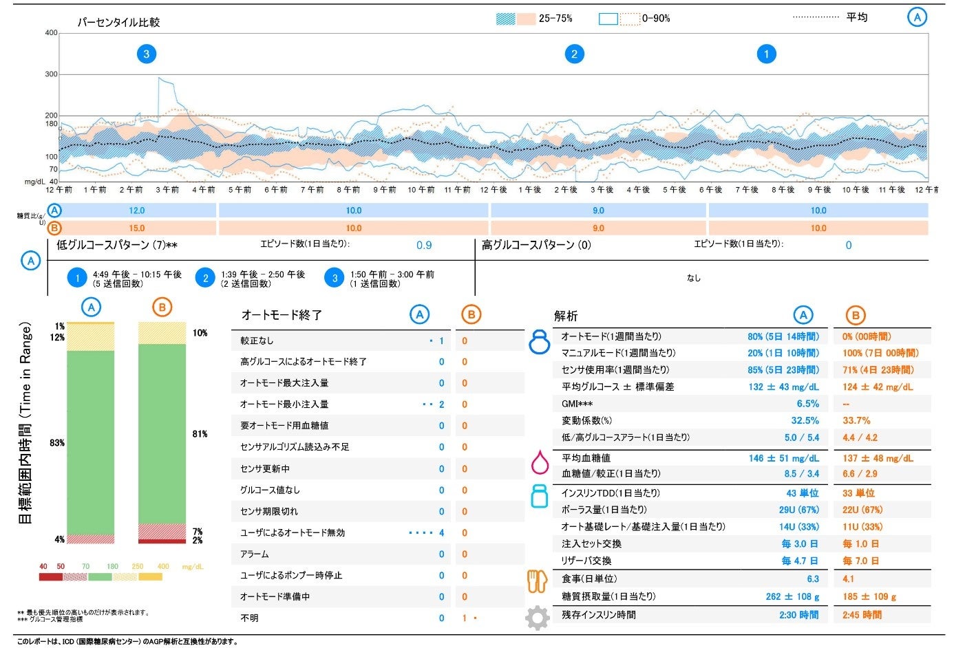Select the insulin reservoir icon beside インスリンTDD
This screenshot has height=648, width=954.
coord(541,497)
